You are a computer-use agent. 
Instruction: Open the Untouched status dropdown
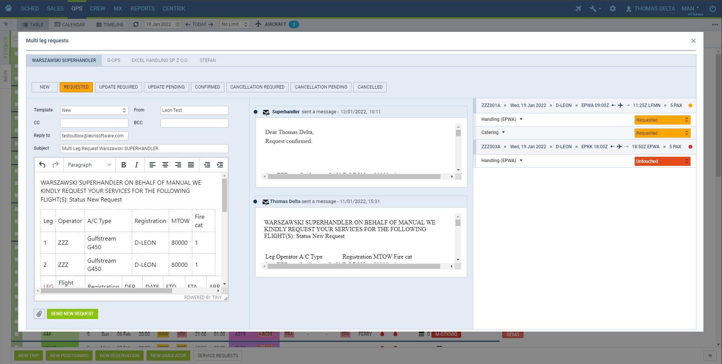[662, 161]
